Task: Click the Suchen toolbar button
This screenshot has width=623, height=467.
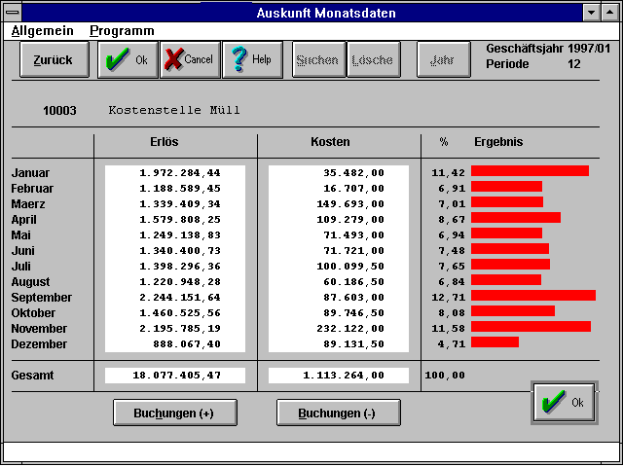Action: (x=317, y=59)
